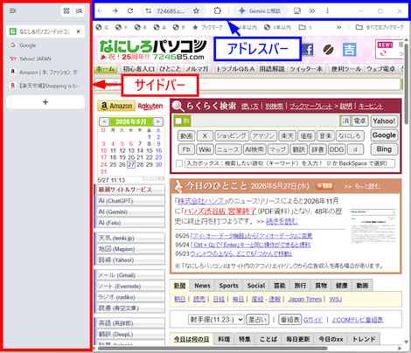
Task: Switch to the Google tab
Action: (x=45, y=45)
